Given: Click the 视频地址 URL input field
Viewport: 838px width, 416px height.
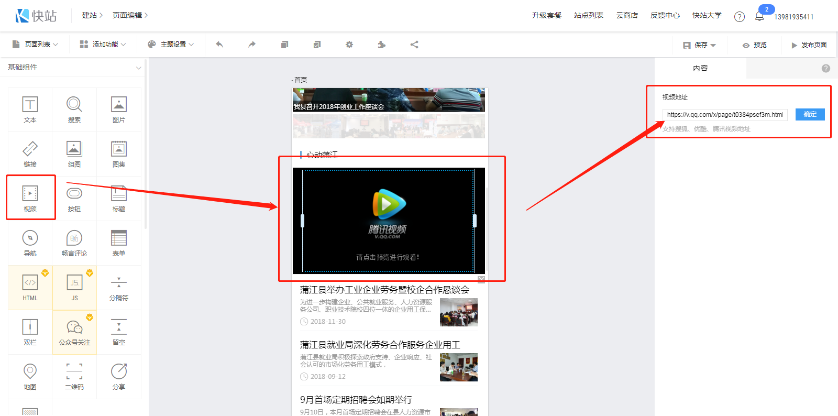Looking at the screenshot, I should [x=725, y=115].
